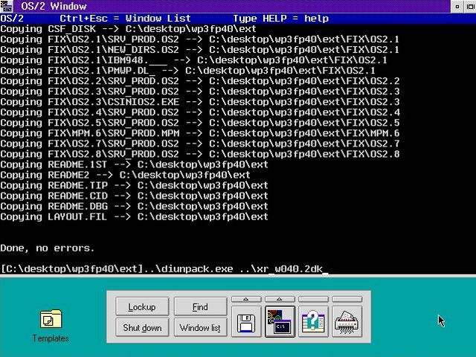Viewport: 476px width, 357px height.
Task: Click the command prompt line with diunpack.exe
Action: tap(164, 269)
